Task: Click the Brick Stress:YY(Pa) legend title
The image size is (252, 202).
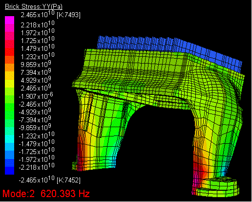Action: point(34,7)
